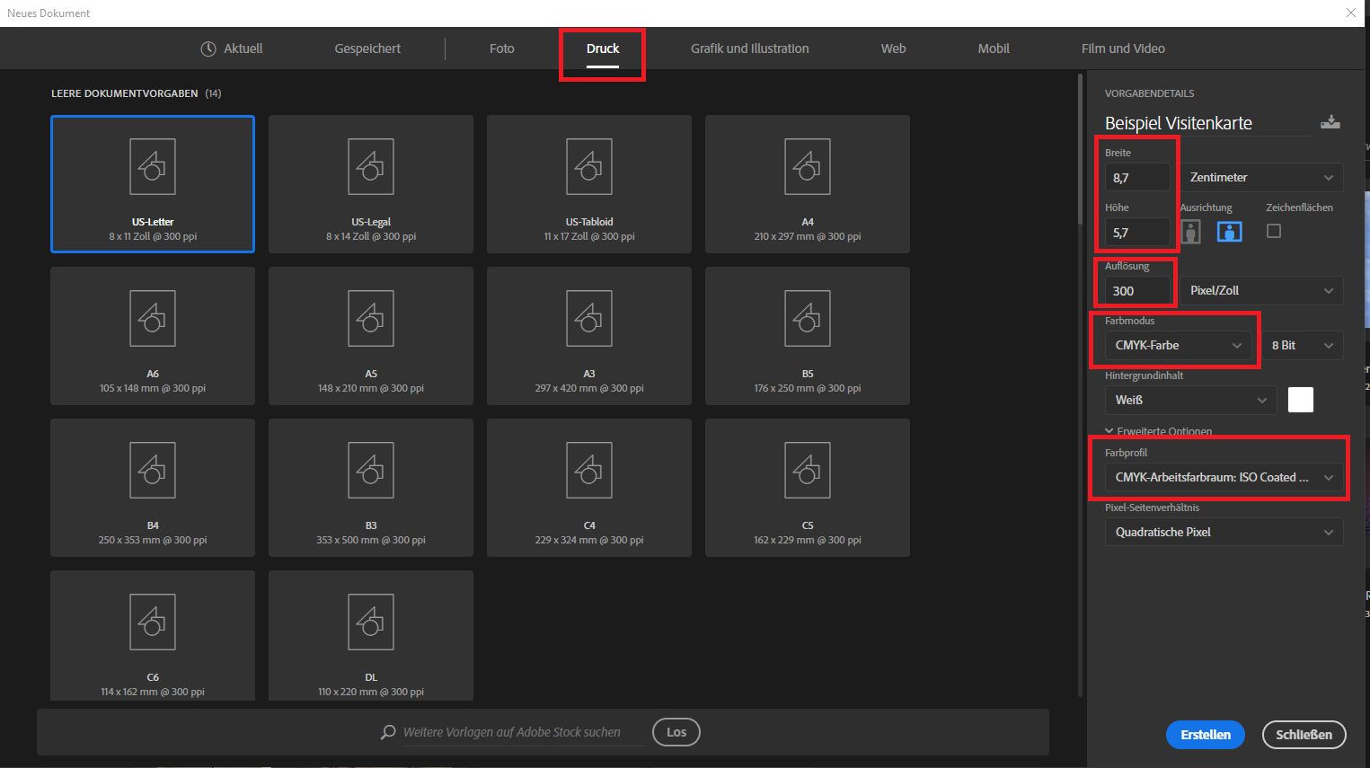Click the white background color swatch
The image size is (1370, 768).
pos(1300,400)
